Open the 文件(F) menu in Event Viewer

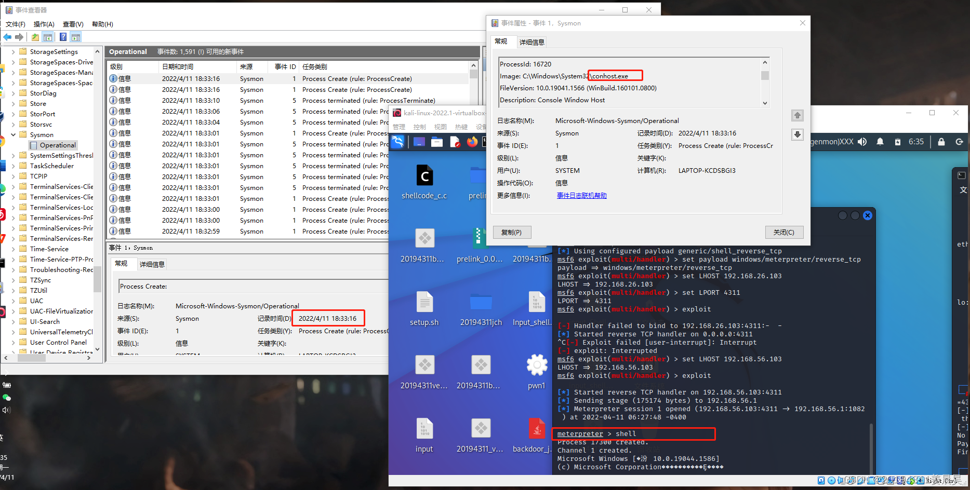16,24
